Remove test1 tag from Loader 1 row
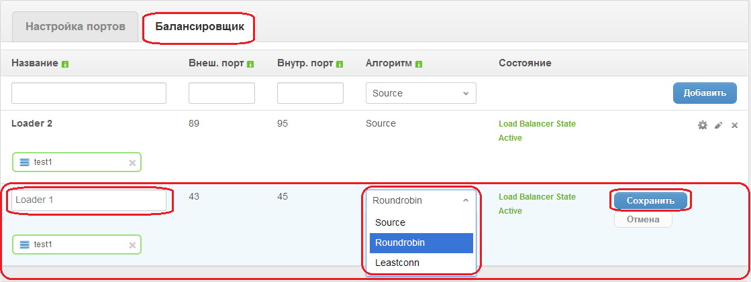The height and width of the screenshot is (282, 751). point(132,245)
